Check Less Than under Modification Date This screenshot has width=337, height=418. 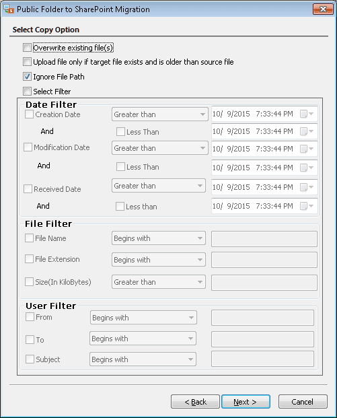[x=120, y=167]
